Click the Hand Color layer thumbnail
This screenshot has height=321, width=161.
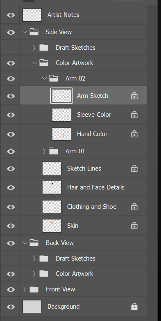(61, 134)
